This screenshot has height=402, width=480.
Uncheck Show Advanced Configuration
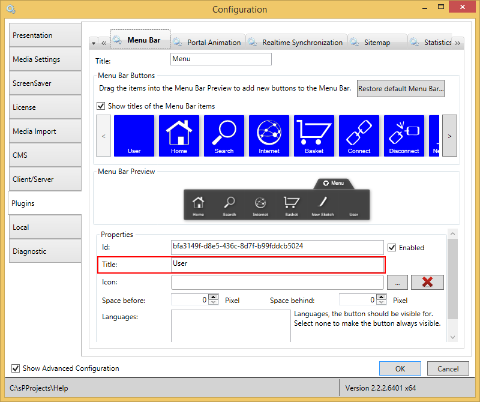[15, 368]
